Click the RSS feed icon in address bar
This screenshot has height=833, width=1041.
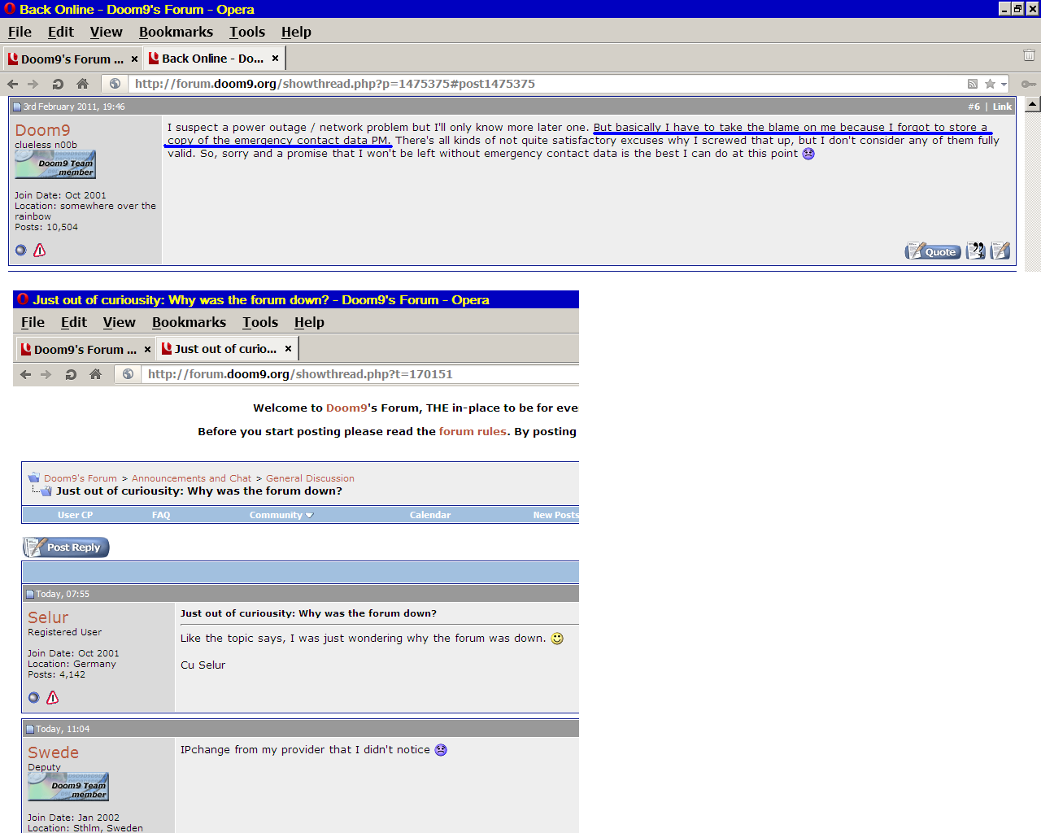click(972, 84)
